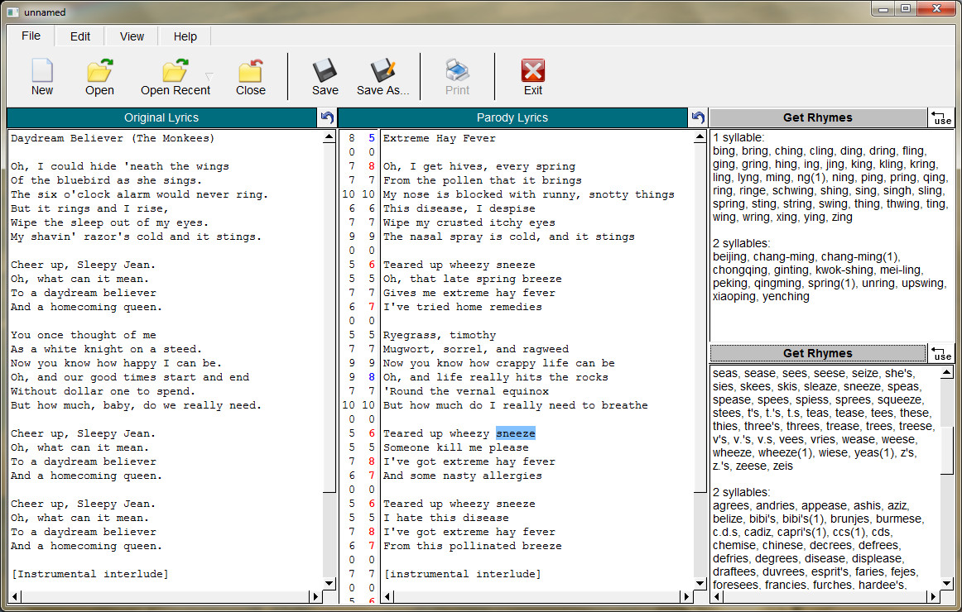Click lower rhymes list scroll up arrow
Image resolution: width=962 pixels, height=612 pixels.
(947, 372)
